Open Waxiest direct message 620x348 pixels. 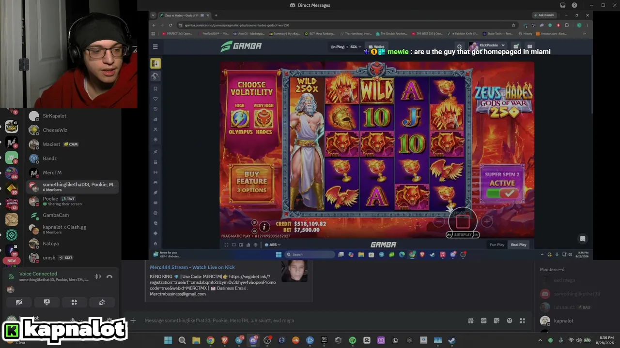point(73,144)
